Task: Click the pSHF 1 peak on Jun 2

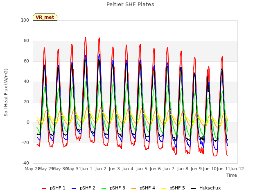Action: click(x=99, y=38)
